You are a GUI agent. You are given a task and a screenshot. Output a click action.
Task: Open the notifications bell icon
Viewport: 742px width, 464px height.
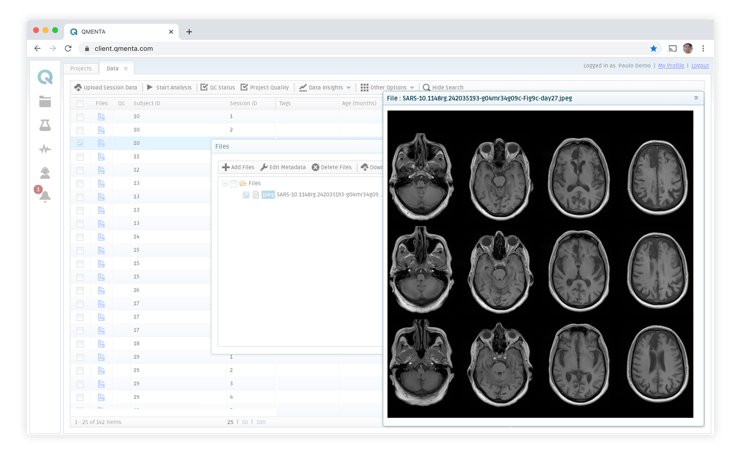click(x=45, y=197)
